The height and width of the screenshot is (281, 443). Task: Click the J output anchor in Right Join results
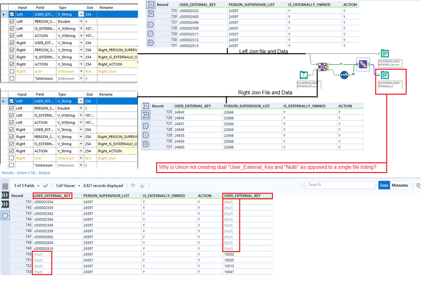(146, 135)
